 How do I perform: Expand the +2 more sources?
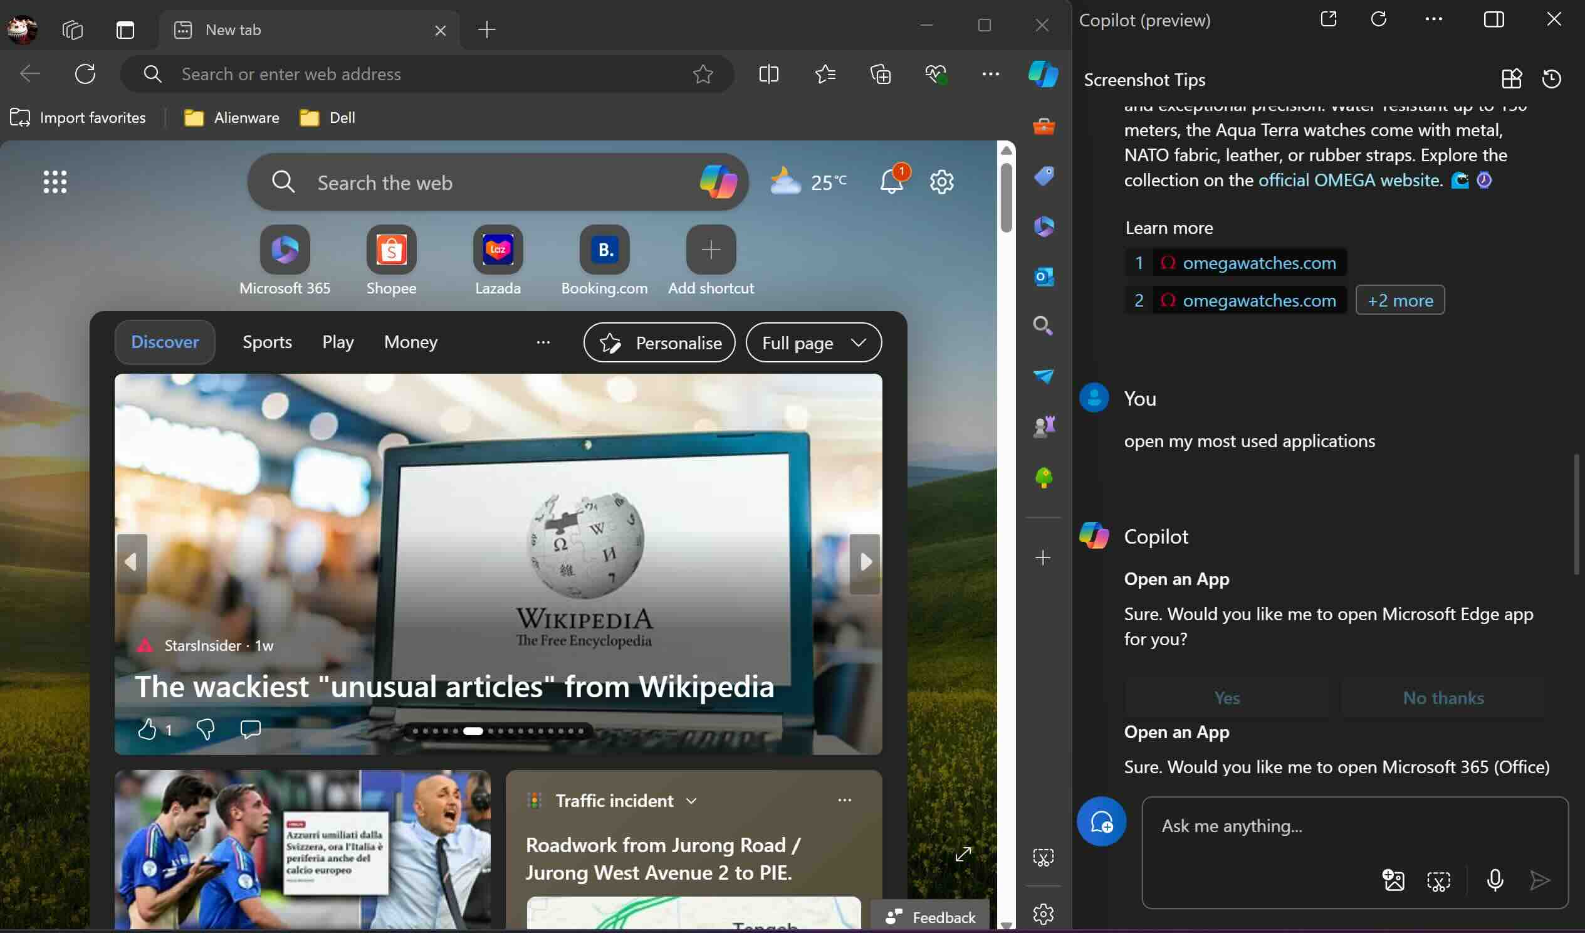pyautogui.click(x=1400, y=301)
